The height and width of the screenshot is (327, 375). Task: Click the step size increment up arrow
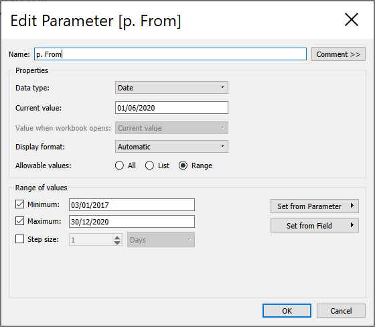coord(117,237)
